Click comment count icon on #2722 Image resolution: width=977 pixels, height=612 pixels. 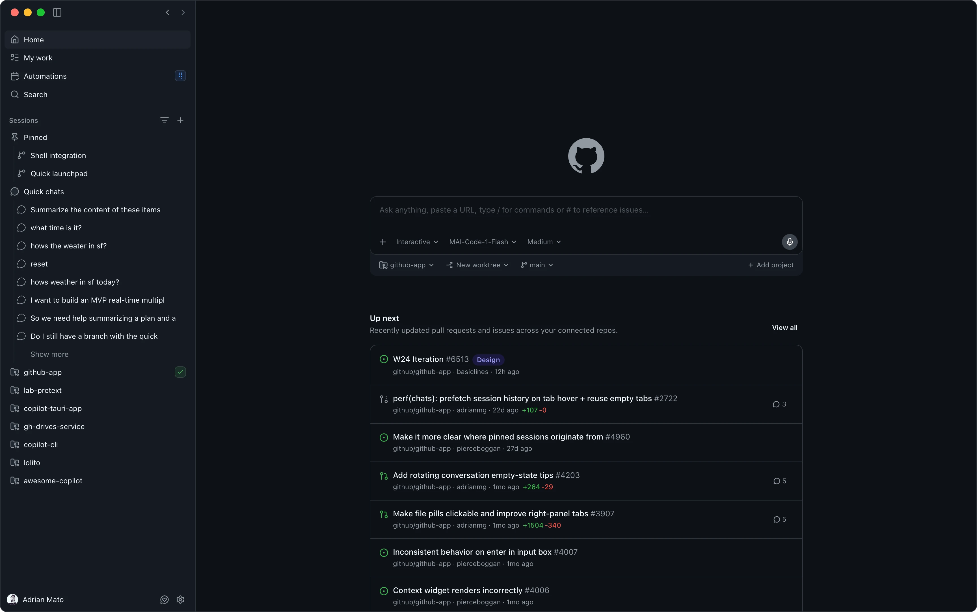coord(779,404)
